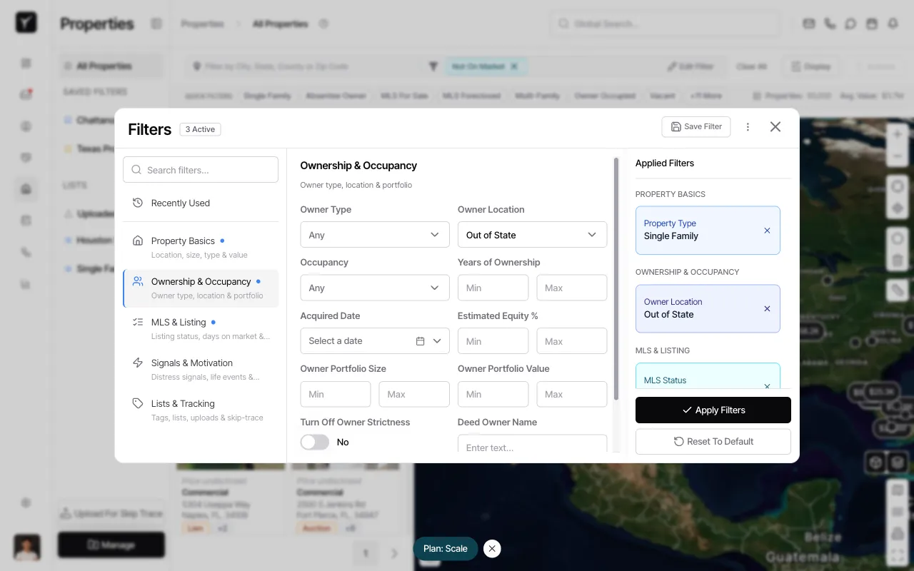Click the map zoom-in plus icon
914x571 pixels.
(897, 133)
